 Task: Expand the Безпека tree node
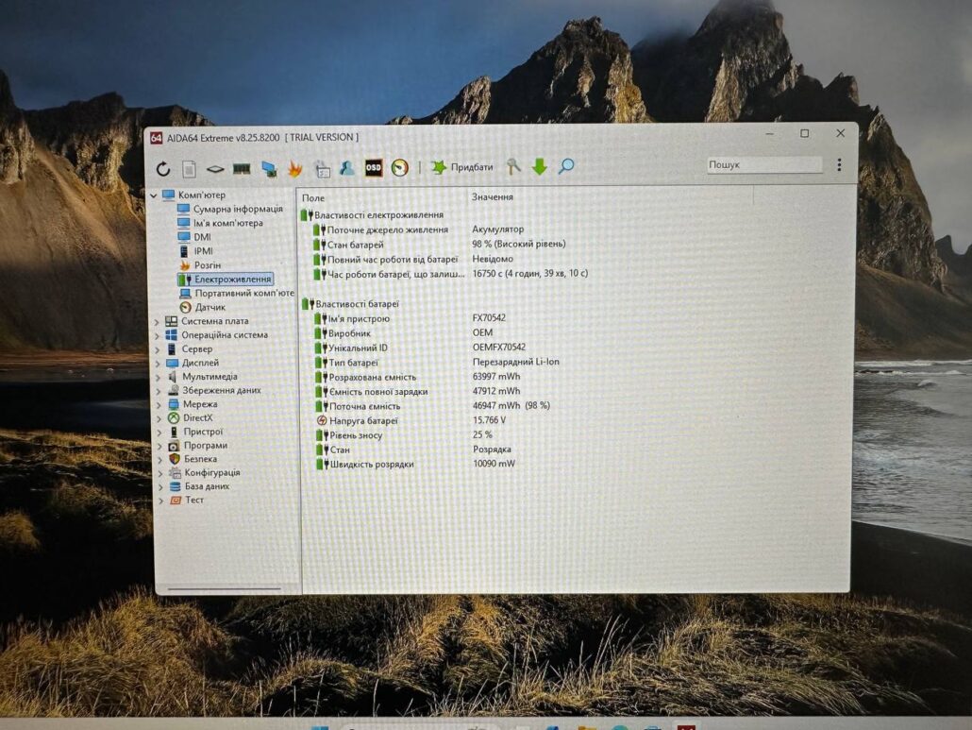coord(159,459)
